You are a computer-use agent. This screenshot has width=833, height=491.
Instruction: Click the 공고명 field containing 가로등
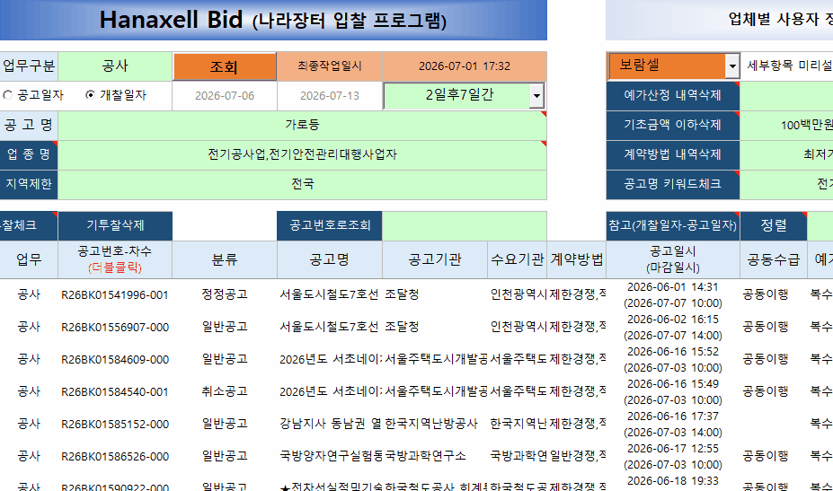pyautogui.click(x=302, y=126)
